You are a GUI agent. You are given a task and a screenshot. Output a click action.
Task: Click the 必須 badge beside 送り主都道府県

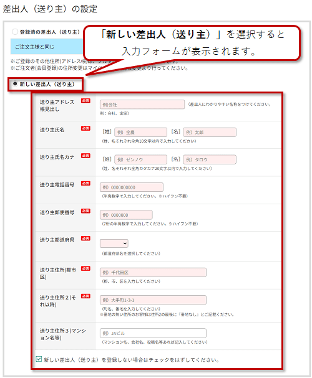85,238
